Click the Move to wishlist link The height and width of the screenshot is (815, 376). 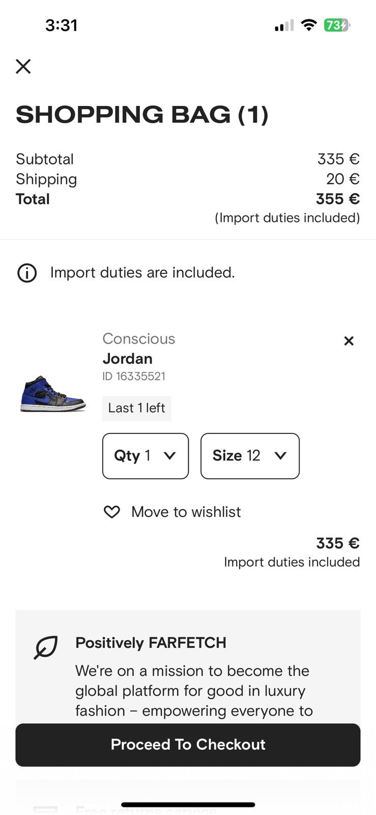coord(186,512)
